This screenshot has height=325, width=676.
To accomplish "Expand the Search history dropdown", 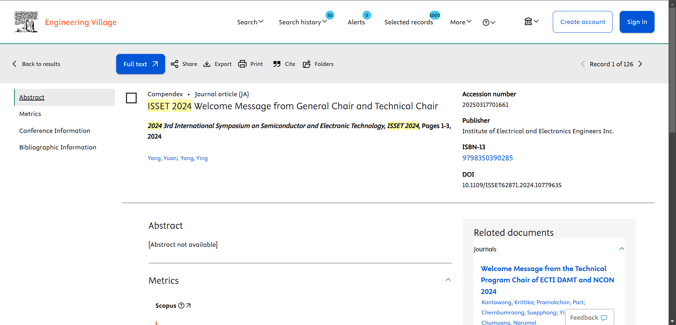I will [303, 22].
